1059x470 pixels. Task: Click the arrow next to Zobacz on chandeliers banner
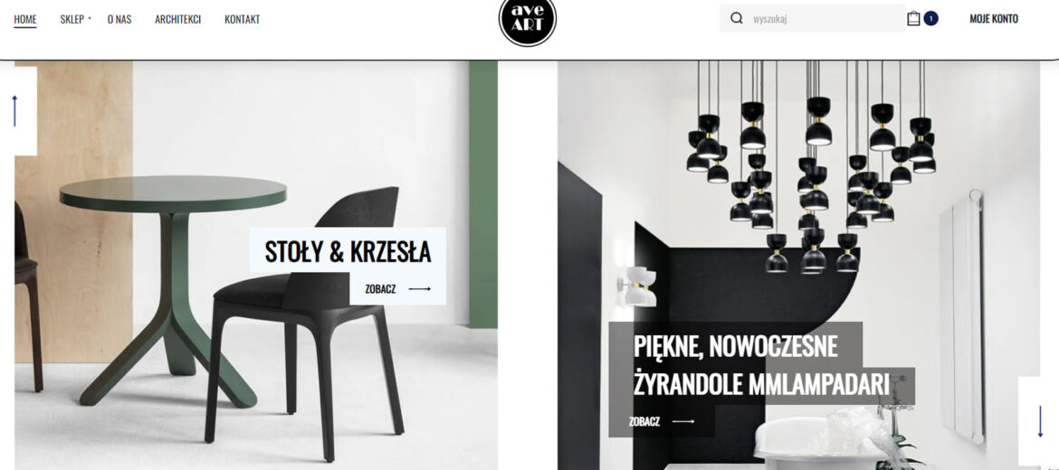tap(683, 421)
